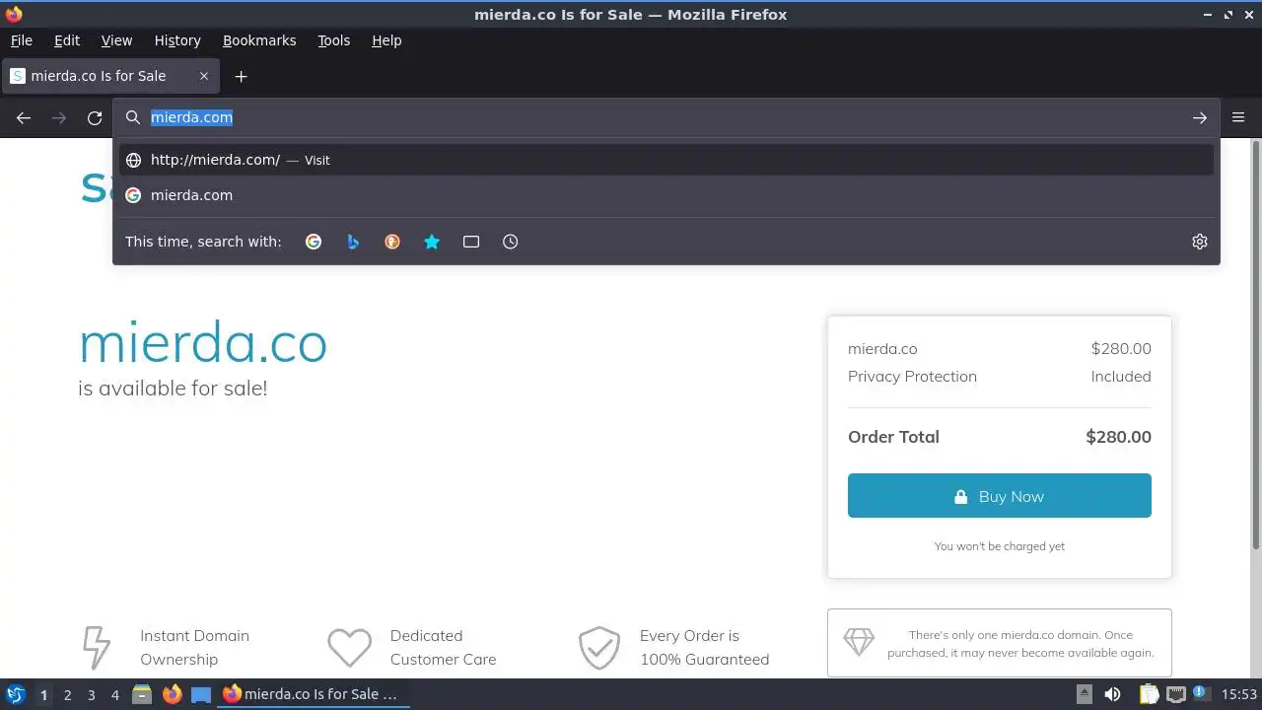Choose the Google mierda.com search suggestion
The width and height of the screenshot is (1262, 710).
[666, 195]
